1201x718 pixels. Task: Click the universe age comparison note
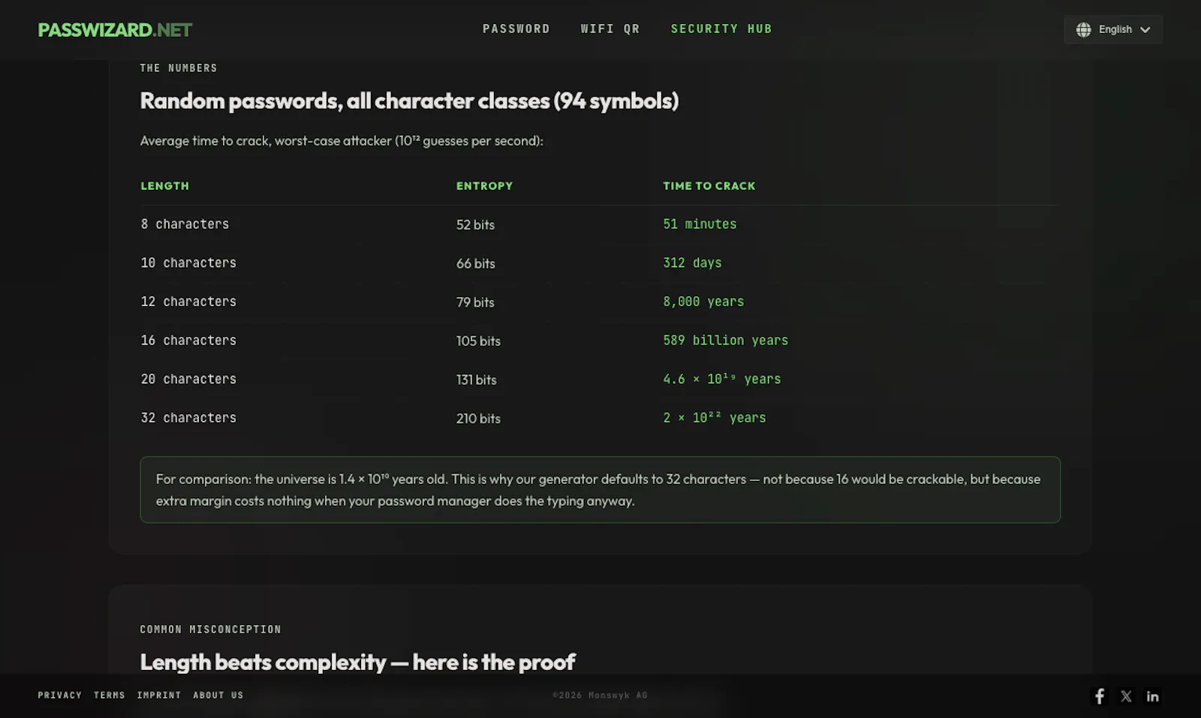600,490
